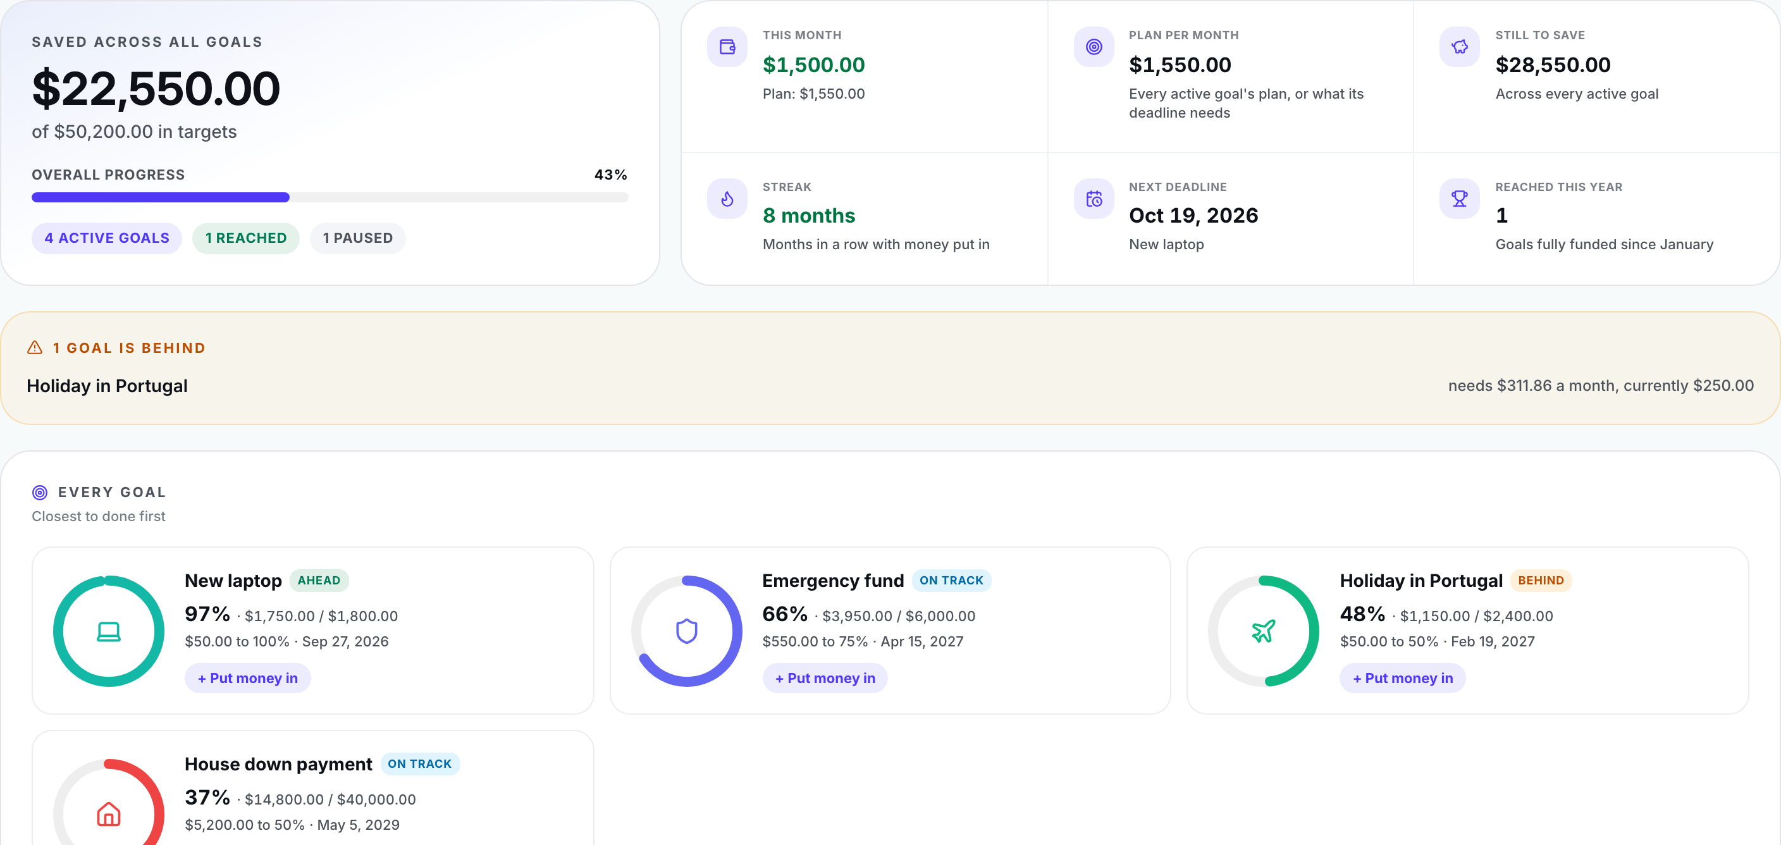Click the 'Closest to done first' subtitle
The image size is (1781, 845).
[x=98, y=516]
